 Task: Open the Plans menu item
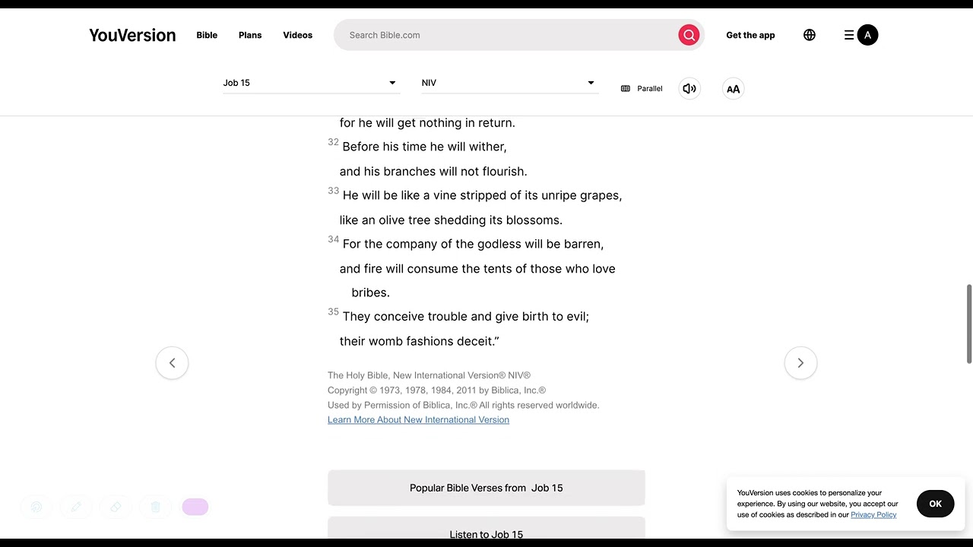point(250,35)
